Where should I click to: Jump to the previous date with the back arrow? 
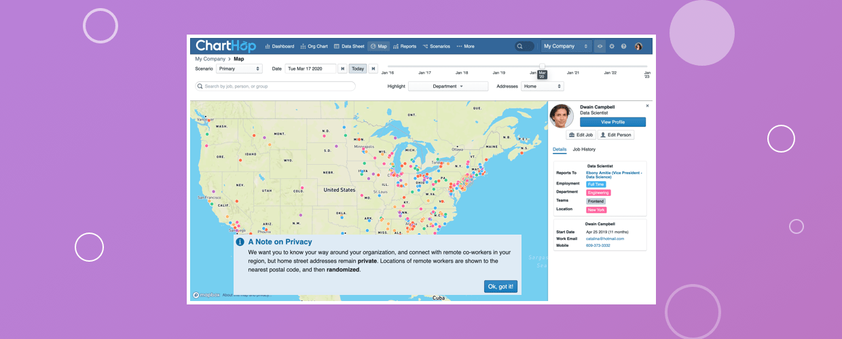342,68
